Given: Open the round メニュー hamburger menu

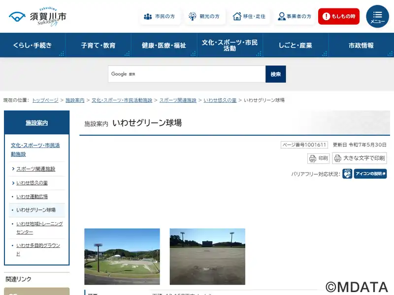Looking at the screenshot, I should (x=377, y=16).
